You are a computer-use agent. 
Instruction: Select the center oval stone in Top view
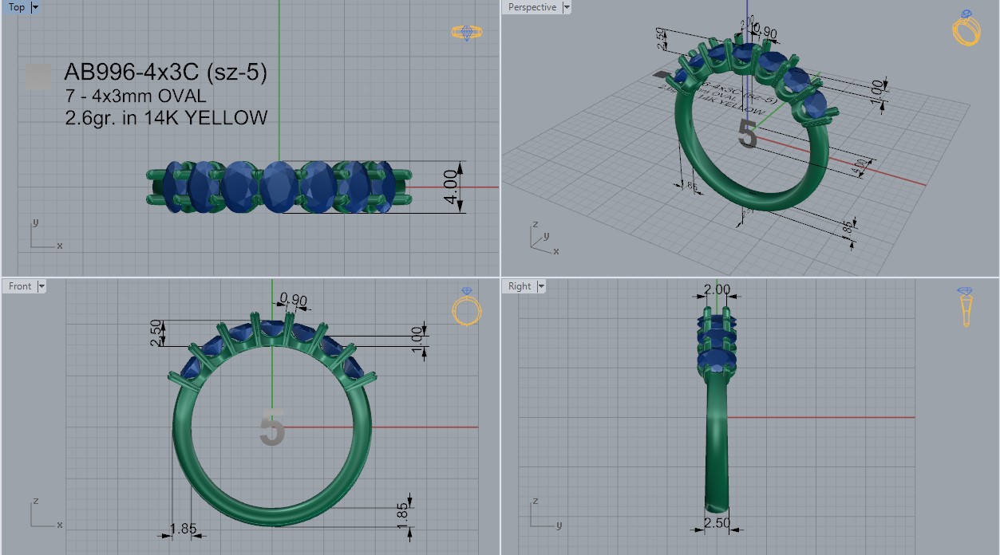277,187
